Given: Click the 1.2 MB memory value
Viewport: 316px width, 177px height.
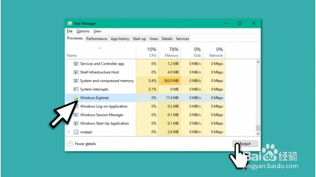Looking at the screenshot, I should 173,64.
